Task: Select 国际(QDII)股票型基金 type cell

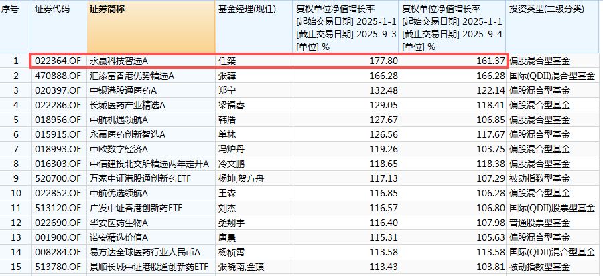Action: click(x=552, y=208)
